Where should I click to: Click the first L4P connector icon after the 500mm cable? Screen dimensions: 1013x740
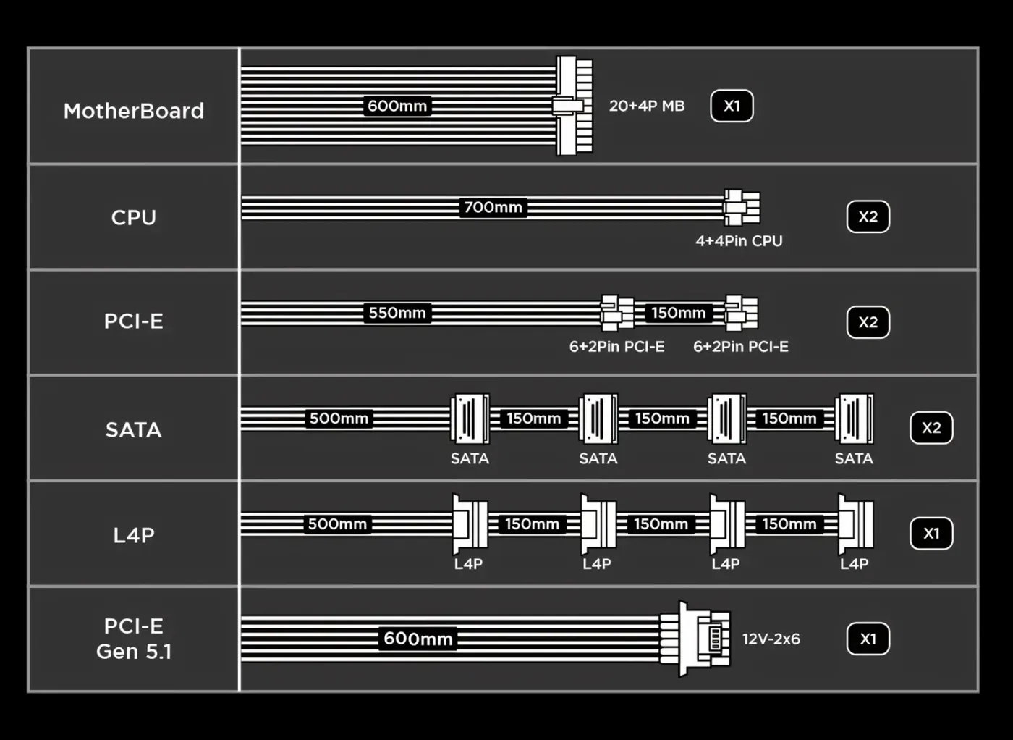(470, 524)
